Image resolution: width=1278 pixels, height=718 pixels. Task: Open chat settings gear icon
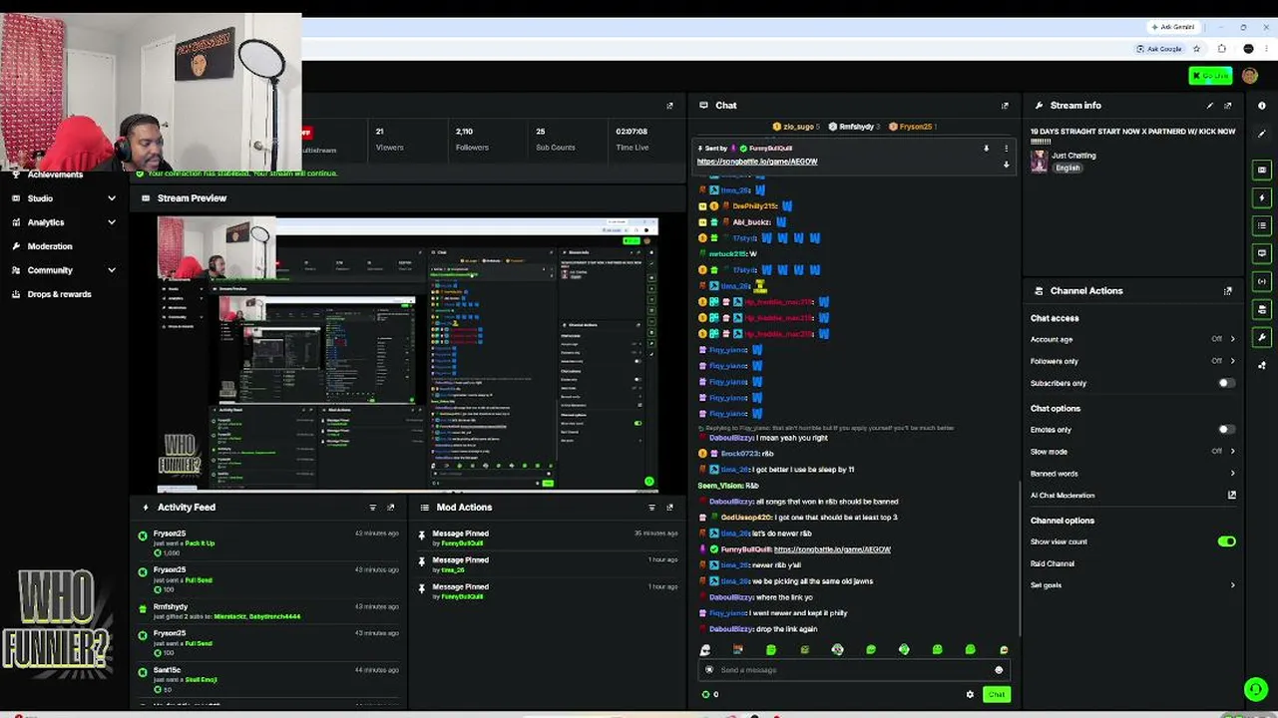click(970, 694)
